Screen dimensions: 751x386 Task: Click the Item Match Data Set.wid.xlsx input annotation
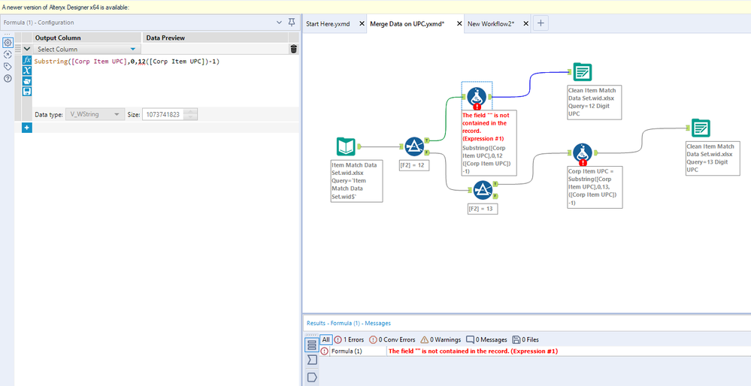357,181
